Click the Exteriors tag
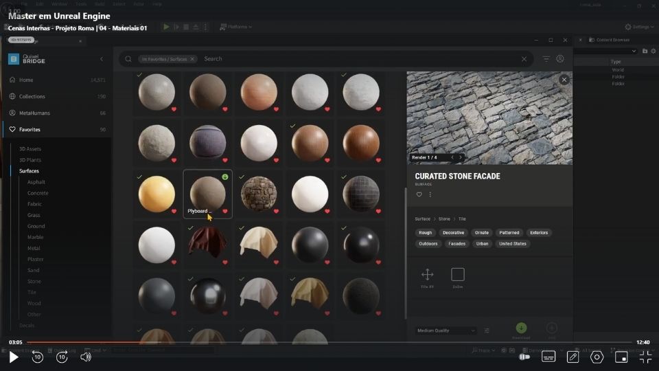This screenshot has width=659, height=371. pyautogui.click(x=539, y=233)
